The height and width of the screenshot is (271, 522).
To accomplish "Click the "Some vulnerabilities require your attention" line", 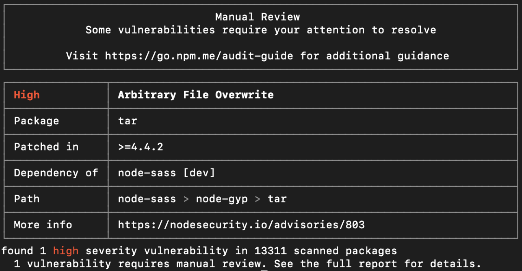I will click(261, 30).
